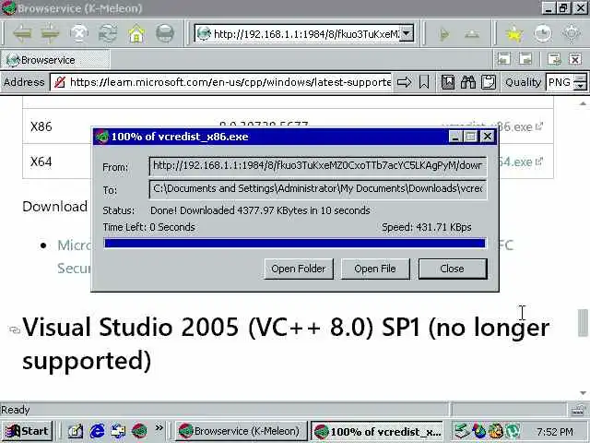
Task: Open the K-Meleon URL bar dropdown
Action: tap(407, 33)
